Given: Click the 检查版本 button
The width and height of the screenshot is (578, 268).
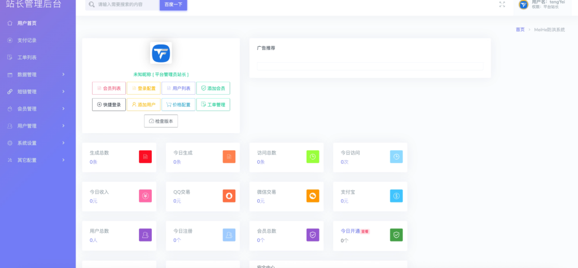Looking at the screenshot, I should click(x=161, y=121).
